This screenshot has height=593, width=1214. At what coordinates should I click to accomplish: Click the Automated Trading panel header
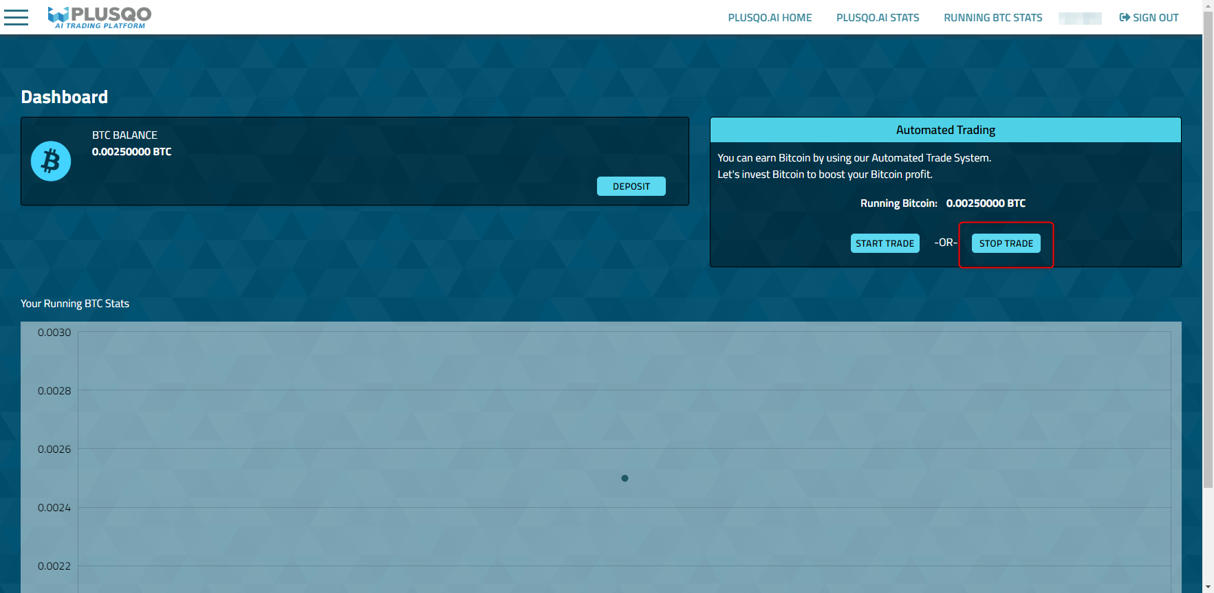tap(946, 130)
